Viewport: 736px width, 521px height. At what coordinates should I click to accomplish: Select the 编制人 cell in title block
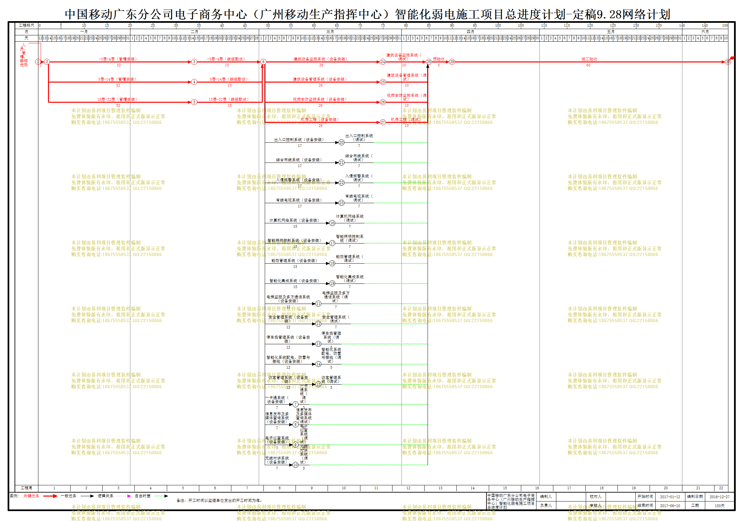tap(546, 497)
